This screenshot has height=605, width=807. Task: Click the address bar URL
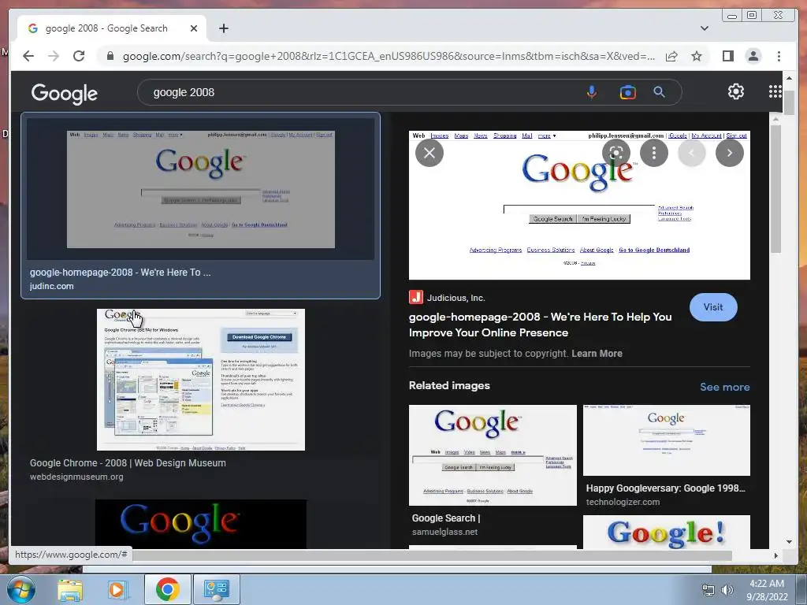tap(389, 56)
